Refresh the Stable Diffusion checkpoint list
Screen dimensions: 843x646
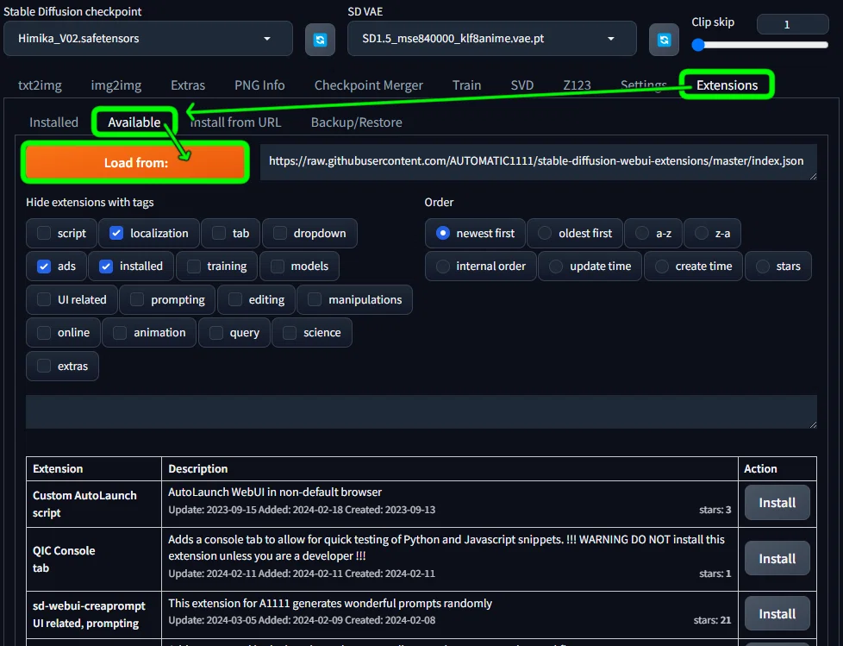pyautogui.click(x=320, y=40)
